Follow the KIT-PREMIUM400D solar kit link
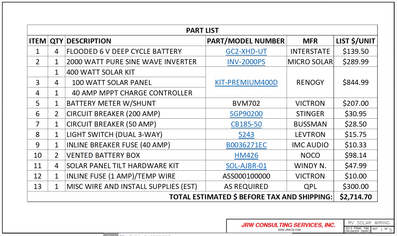 (246, 82)
